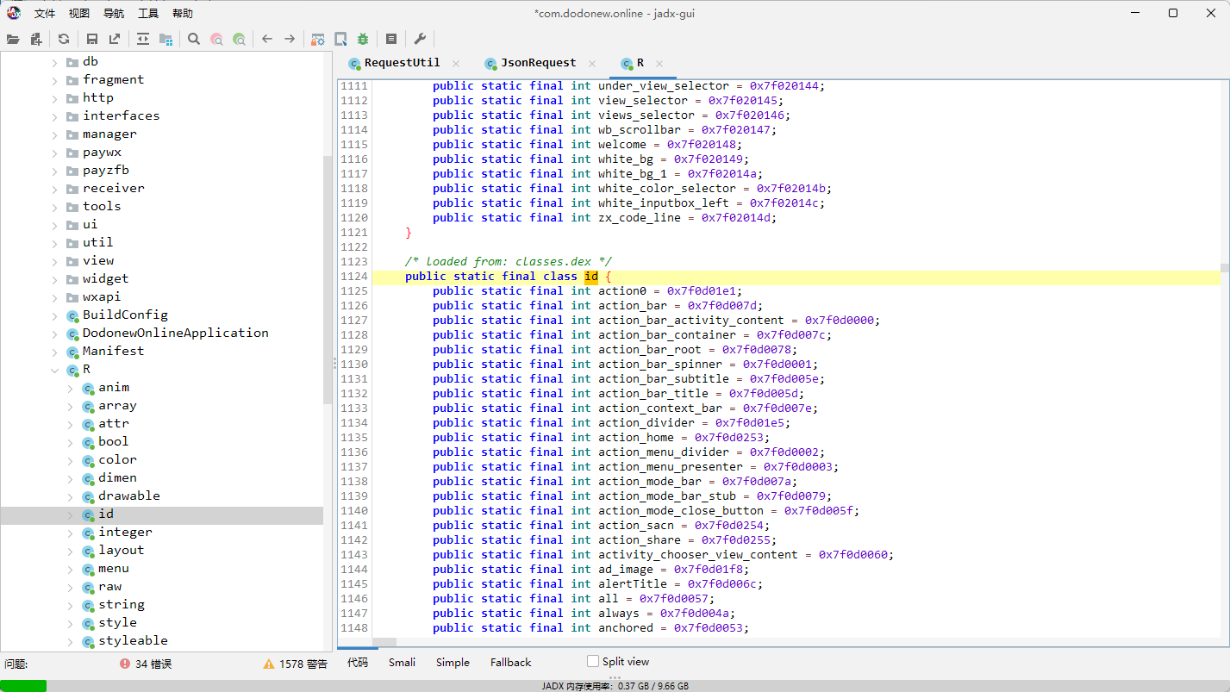Click the log viewer icon
The width and height of the screenshot is (1230, 692).
tap(391, 39)
